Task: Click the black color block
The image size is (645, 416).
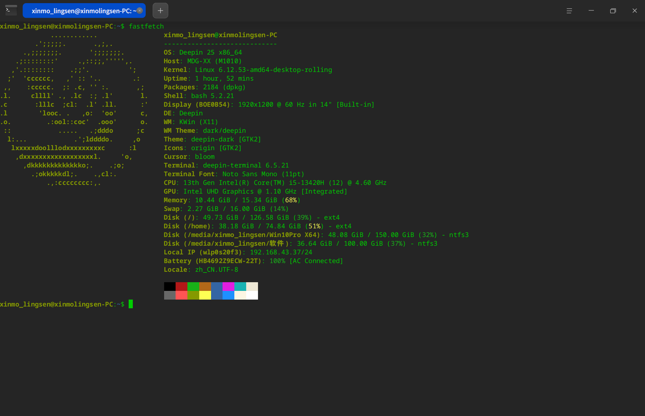Action: point(170,286)
